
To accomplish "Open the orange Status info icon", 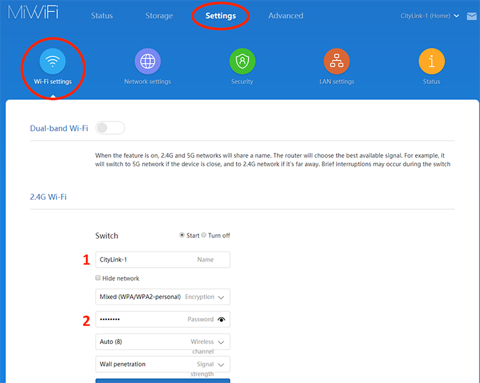I will (x=432, y=61).
